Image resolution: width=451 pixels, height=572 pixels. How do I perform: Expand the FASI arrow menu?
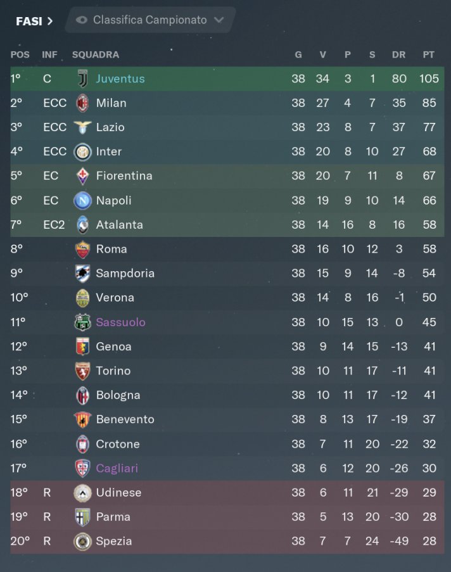pyautogui.click(x=34, y=21)
